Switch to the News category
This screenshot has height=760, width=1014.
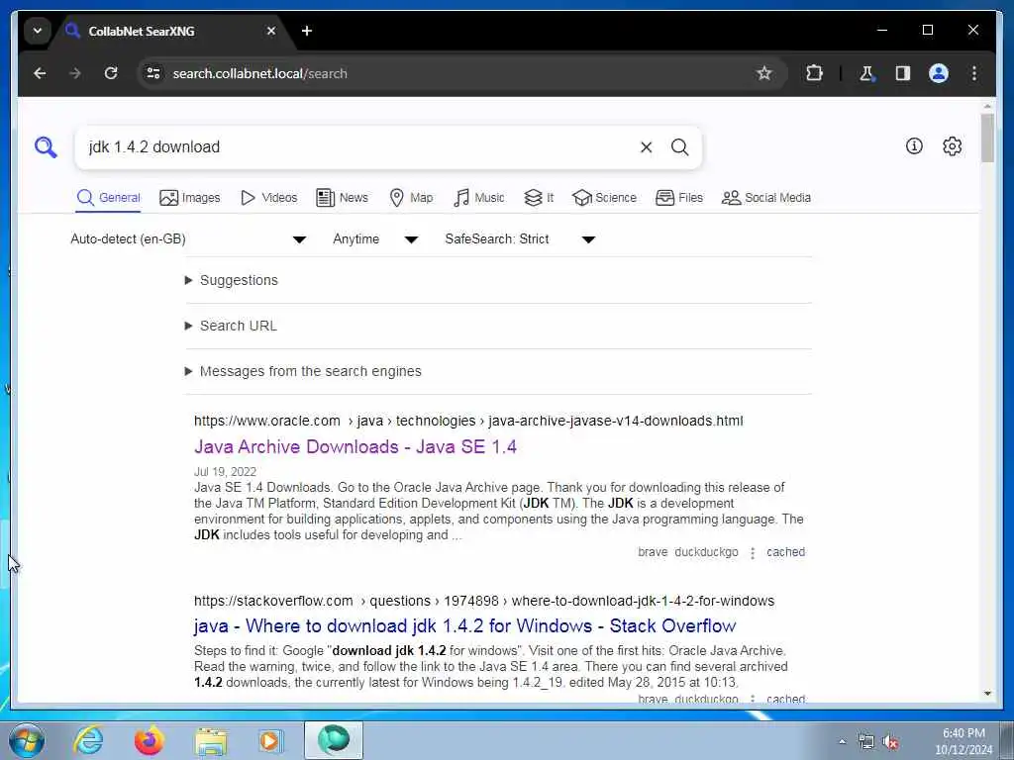pyautogui.click(x=342, y=198)
